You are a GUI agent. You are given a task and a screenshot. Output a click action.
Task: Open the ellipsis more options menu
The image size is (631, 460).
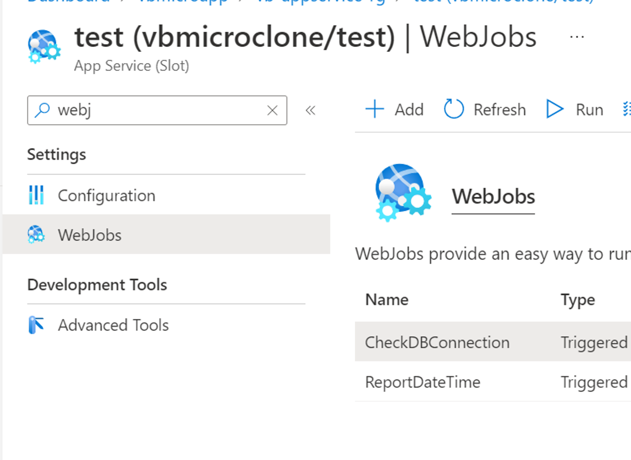coord(577,37)
